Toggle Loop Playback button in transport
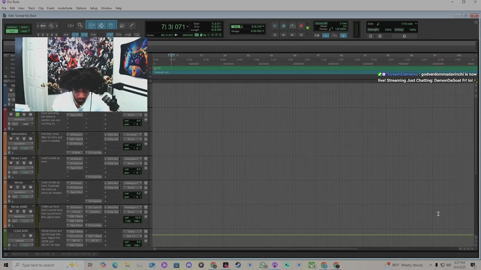This screenshot has width=481, height=270. [x=292, y=26]
